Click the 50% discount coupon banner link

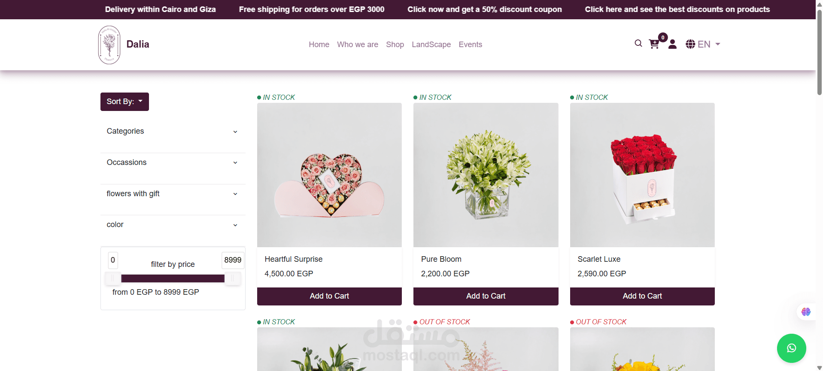click(x=484, y=9)
